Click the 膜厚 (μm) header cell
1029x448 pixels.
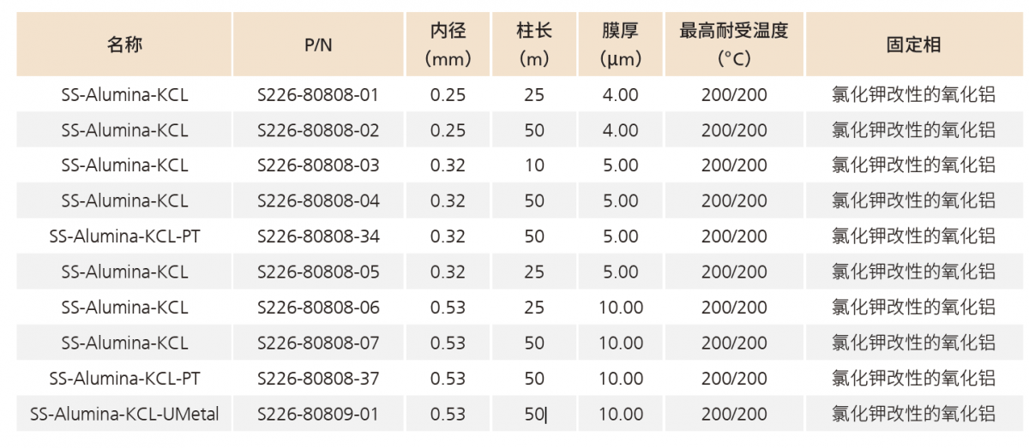pyautogui.click(x=620, y=45)
